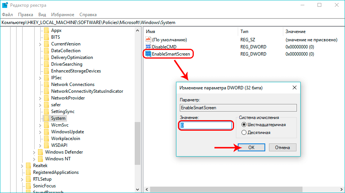
Task: Click the WindowsUpdate folder icon
Action: 46,132
